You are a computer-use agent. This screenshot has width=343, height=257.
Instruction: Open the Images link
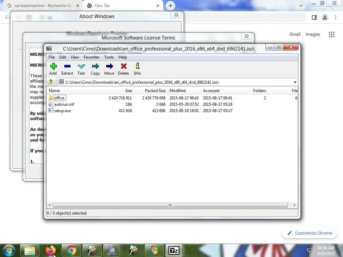coord(313,34)
